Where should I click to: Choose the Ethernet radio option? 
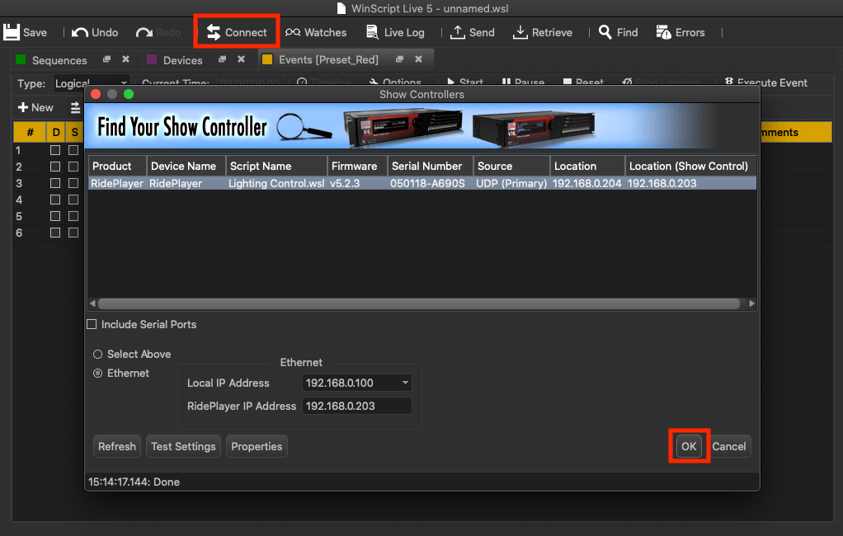tap(98, 373)
